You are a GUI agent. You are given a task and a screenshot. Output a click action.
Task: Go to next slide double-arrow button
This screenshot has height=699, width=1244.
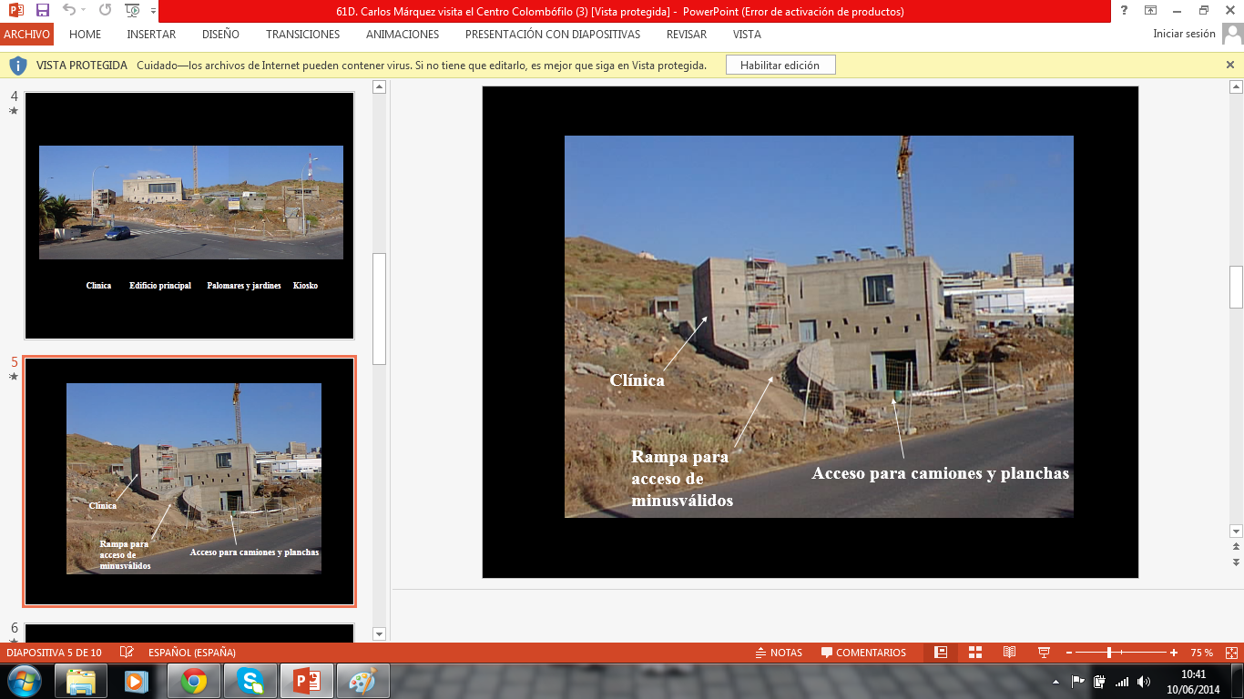(x=1236, y=562)
